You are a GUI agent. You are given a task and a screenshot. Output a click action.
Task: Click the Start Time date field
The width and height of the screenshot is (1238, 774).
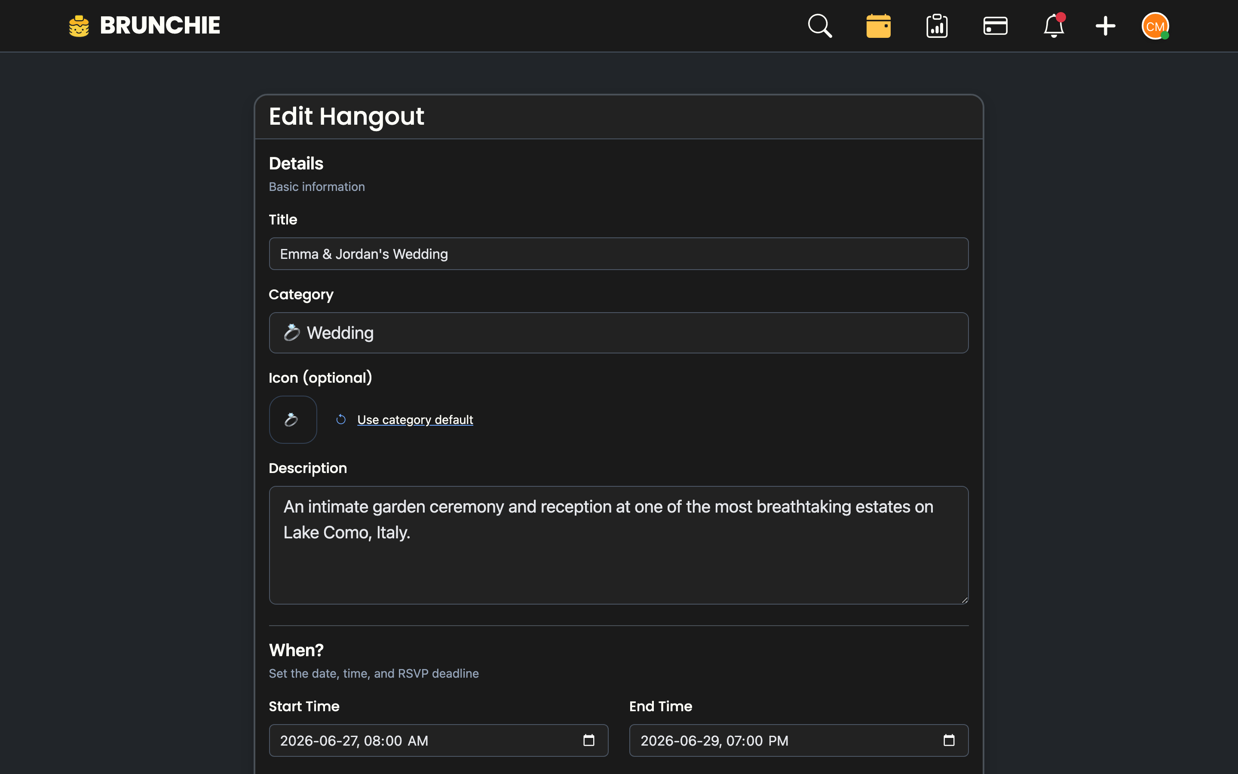click(438, 740)
